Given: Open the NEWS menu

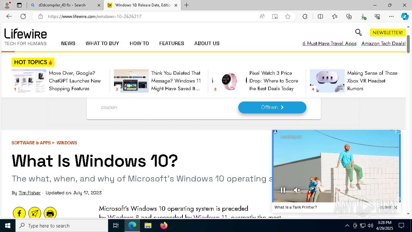Looking at the screenshot, I should pyautogui.click(x=68, y=43).
